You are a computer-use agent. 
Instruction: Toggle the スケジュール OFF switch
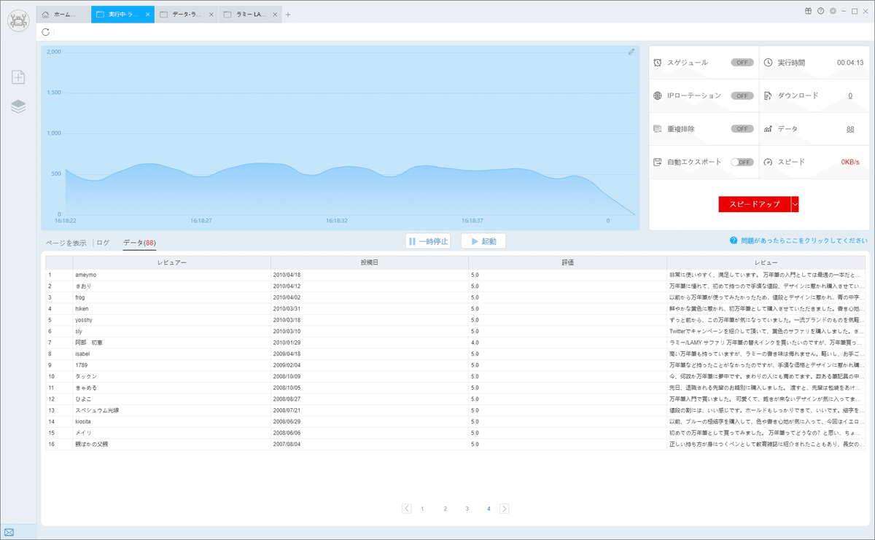point(742,63)
